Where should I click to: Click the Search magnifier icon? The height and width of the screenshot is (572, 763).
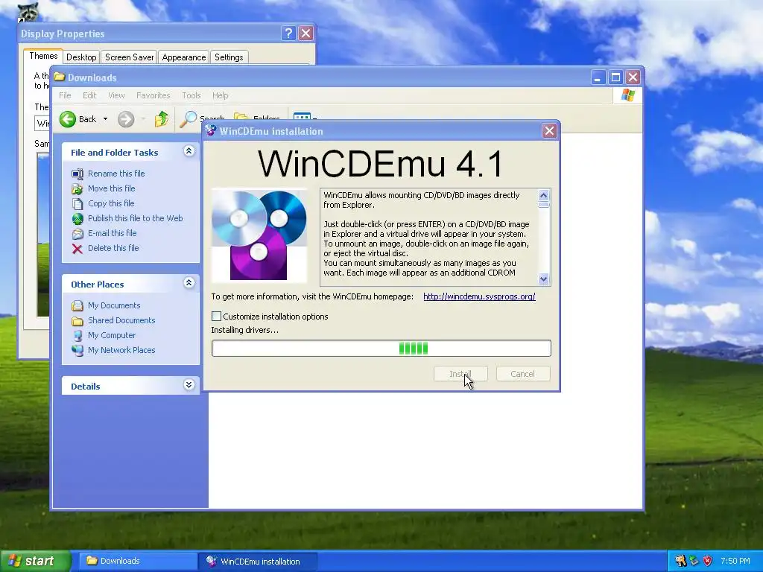tap(189, 119)
